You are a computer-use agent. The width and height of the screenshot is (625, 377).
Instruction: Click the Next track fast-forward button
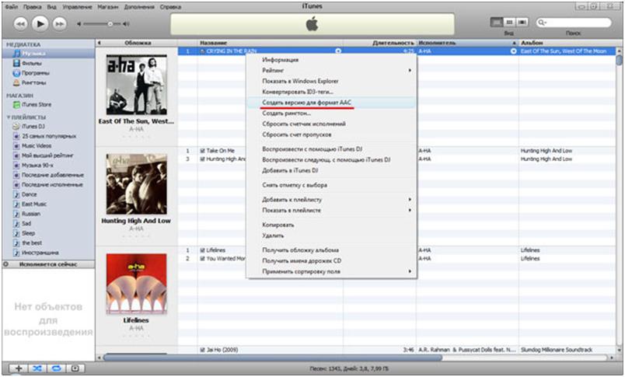(61, 24)
